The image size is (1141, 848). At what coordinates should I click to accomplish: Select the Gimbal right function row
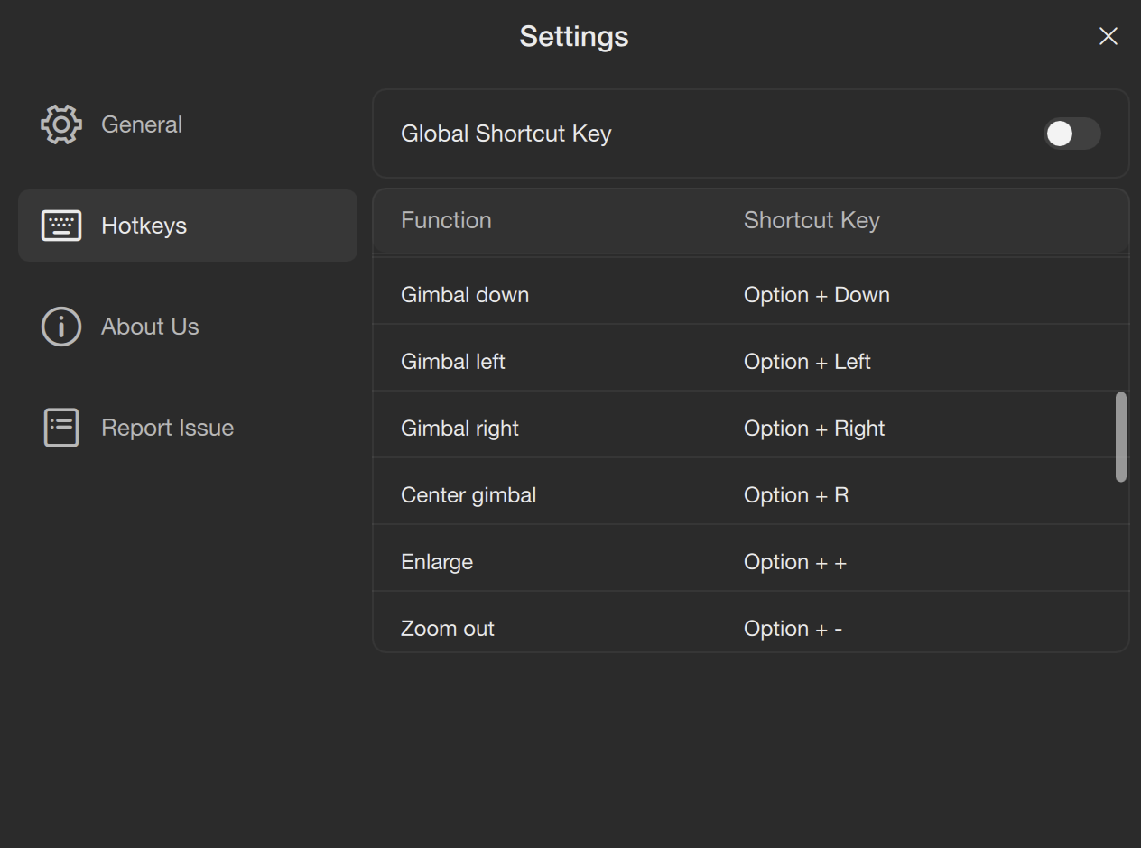(459, 429)
